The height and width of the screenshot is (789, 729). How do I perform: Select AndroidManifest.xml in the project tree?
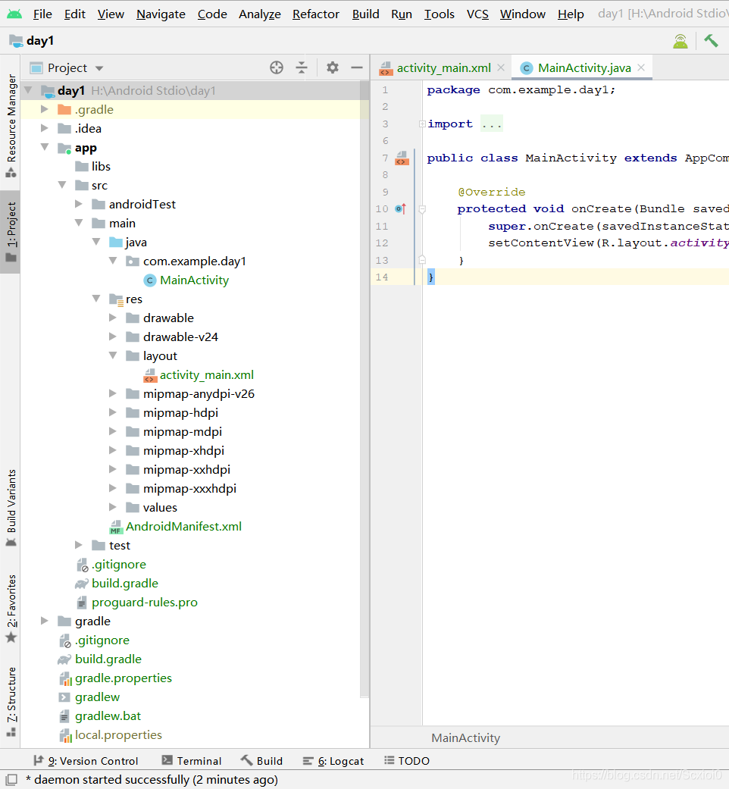[183, 526]
